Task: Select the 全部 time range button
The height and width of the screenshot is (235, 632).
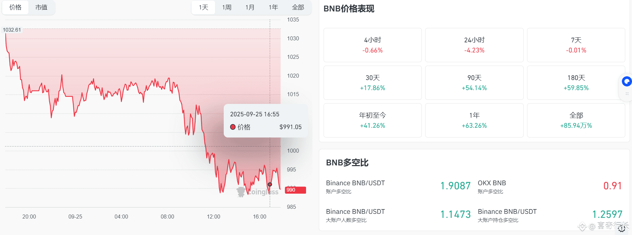Action: click(x=298, y=7)
